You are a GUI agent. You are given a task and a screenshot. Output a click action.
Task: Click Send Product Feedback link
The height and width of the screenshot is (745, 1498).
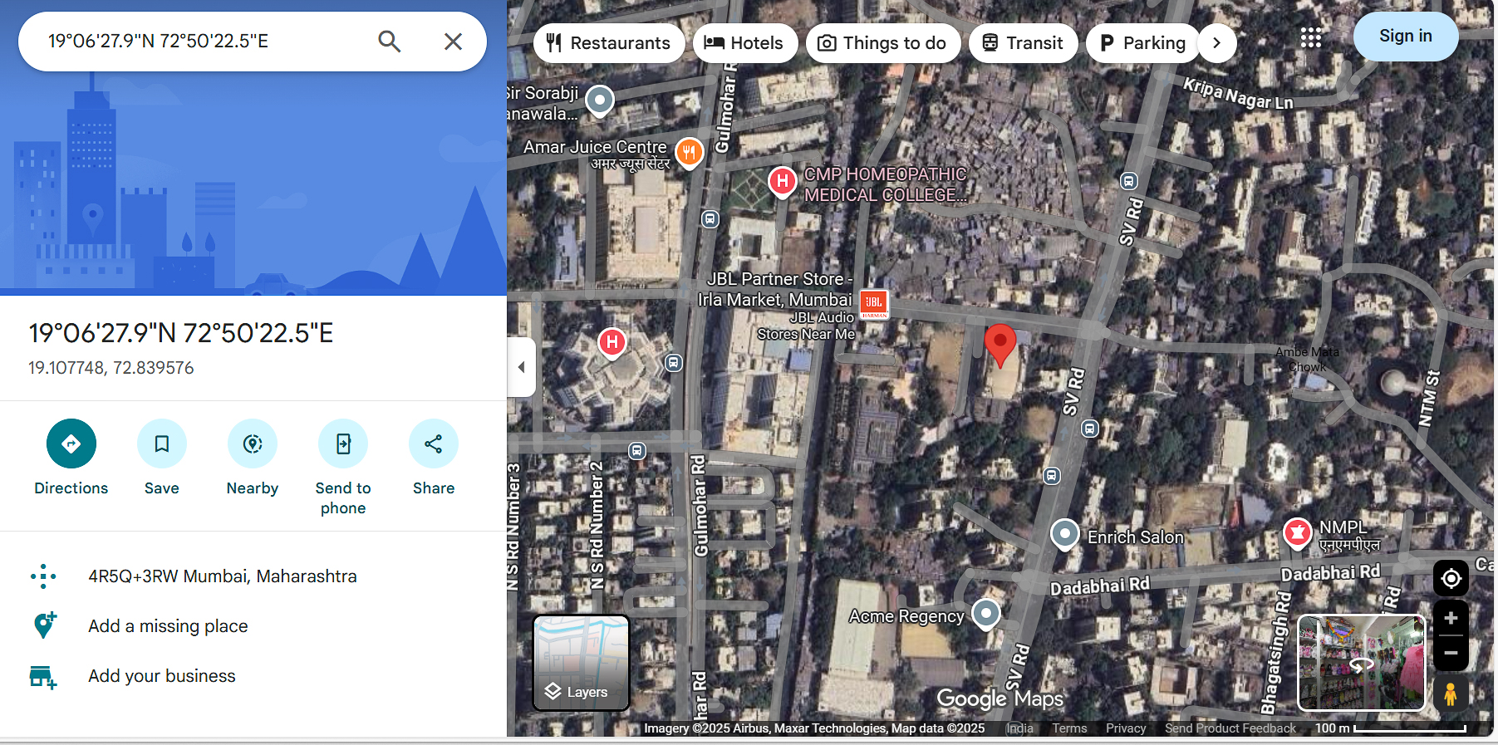(x=1230, y=728)
